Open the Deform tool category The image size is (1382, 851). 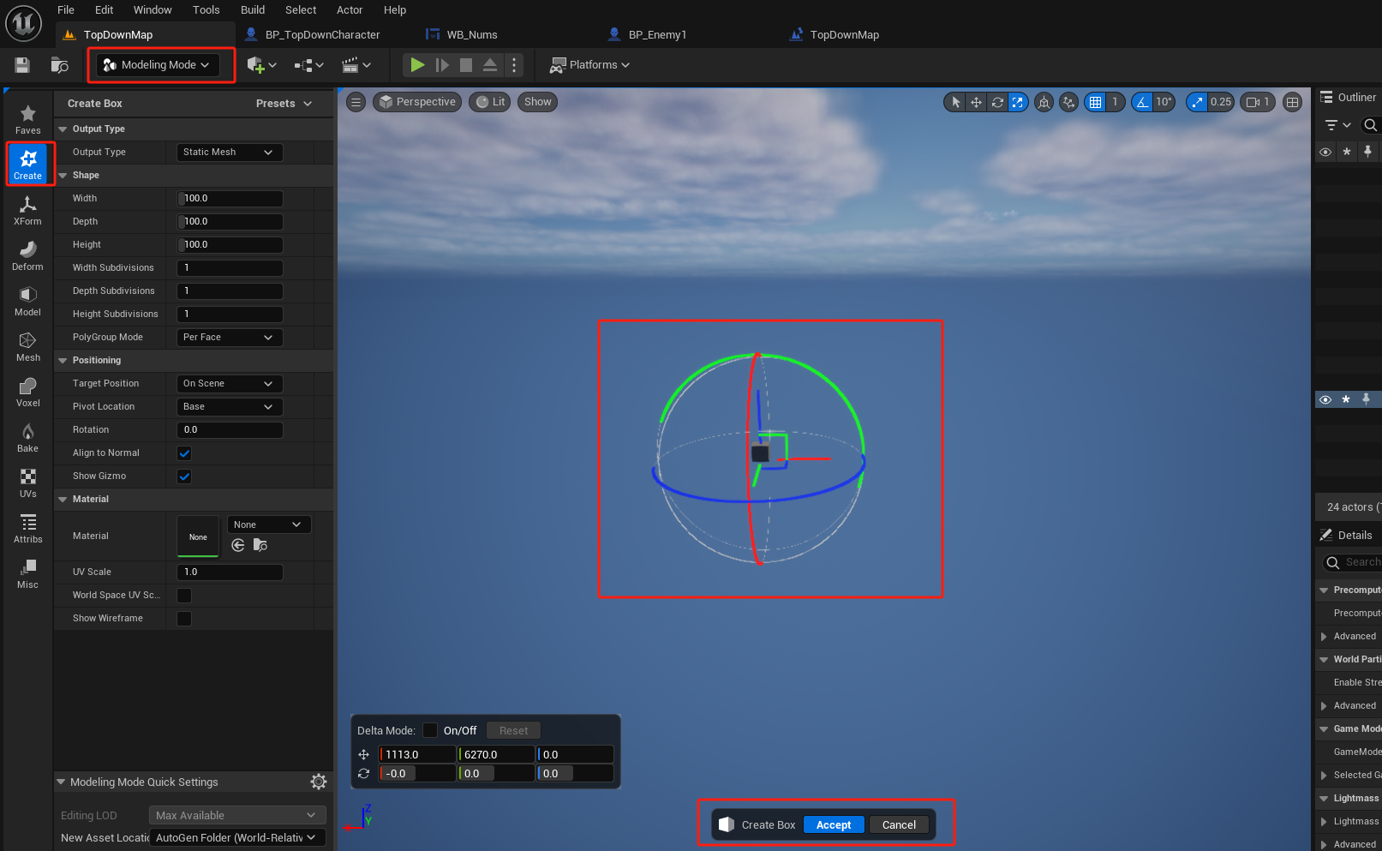[x=27, y=255]
